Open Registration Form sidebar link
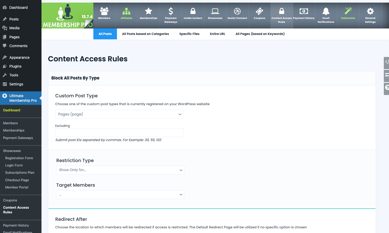The width and height of the screenshot is (389, 233). [19, 158]
